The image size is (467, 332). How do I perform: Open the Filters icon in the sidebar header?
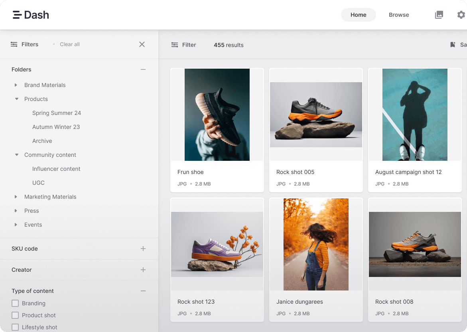(14, 44)
